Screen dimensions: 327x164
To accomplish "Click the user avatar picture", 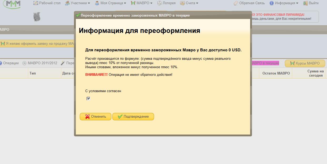I will click(37, 17).
